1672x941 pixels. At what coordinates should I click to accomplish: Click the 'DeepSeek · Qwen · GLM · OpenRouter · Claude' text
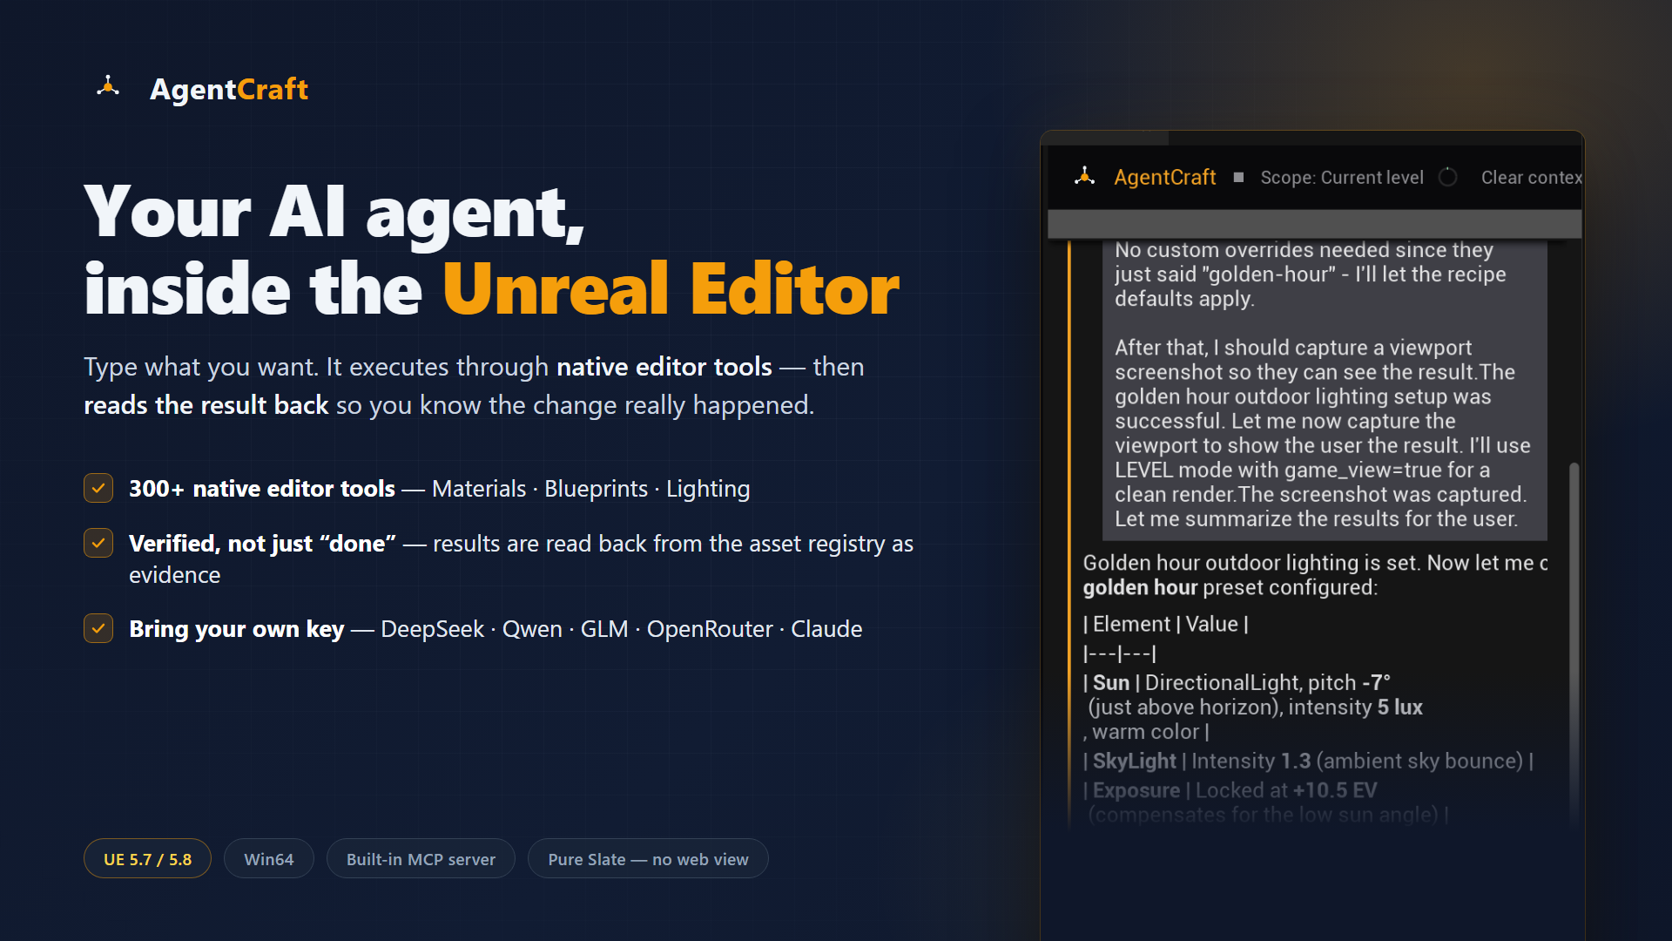click(x=621, y=629)
